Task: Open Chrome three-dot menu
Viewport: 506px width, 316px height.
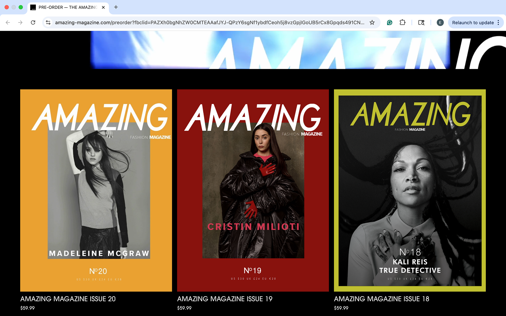Action: pyautogui.click(x=498, y=23)
